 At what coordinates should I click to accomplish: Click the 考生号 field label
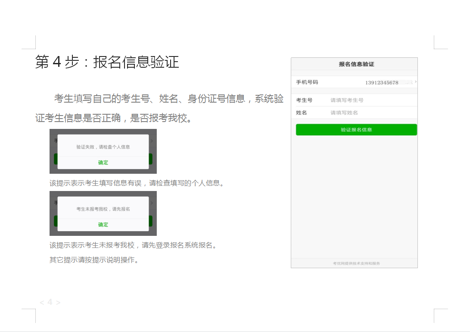click(x=304, y=100)
